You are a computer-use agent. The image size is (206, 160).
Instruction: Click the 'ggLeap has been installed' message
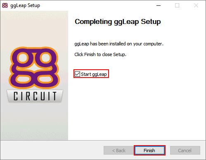119,44
